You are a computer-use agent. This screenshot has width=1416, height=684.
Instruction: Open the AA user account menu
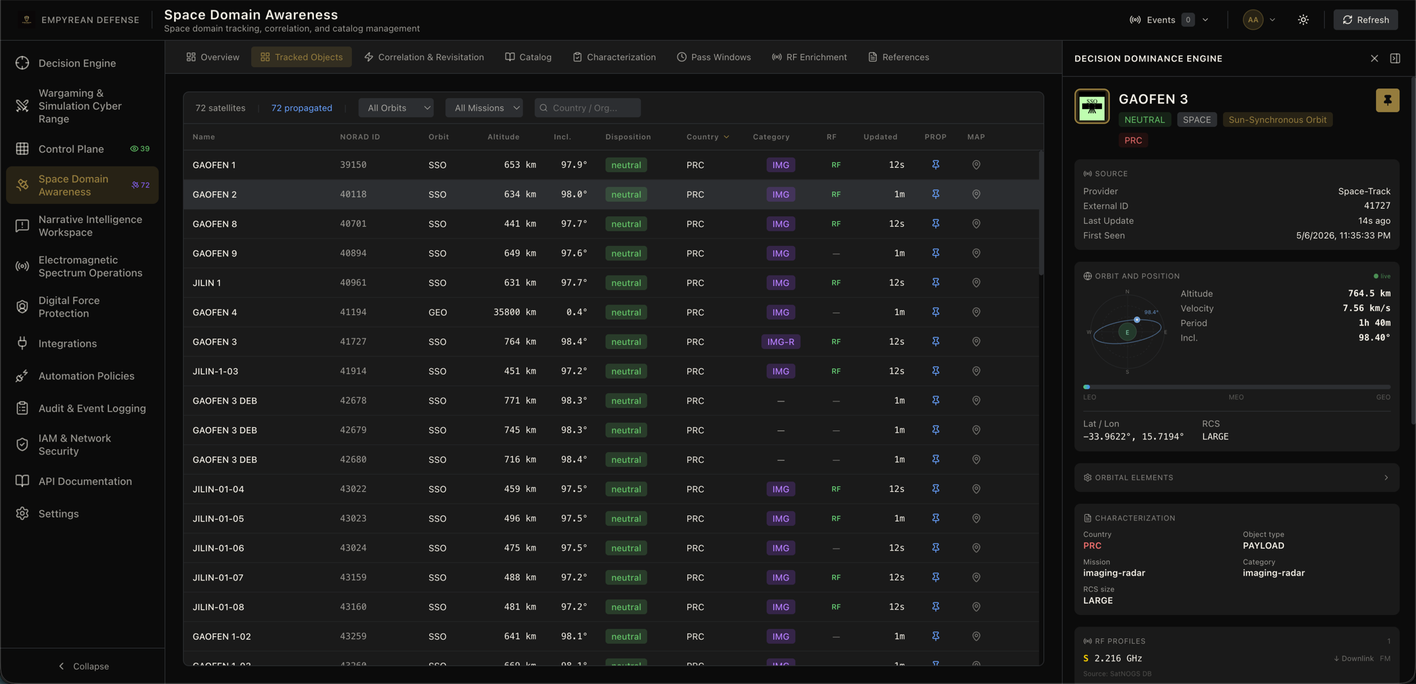1259,20
